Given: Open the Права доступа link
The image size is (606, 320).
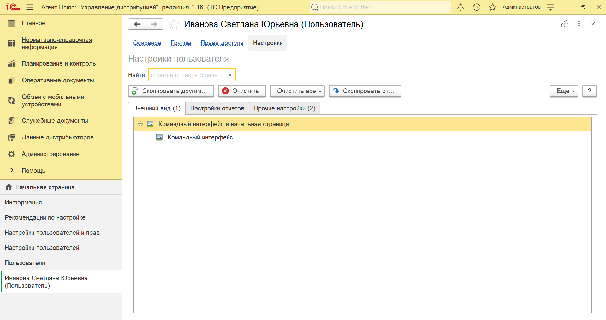Looking at the screenshot, I should tap(222, 43).
